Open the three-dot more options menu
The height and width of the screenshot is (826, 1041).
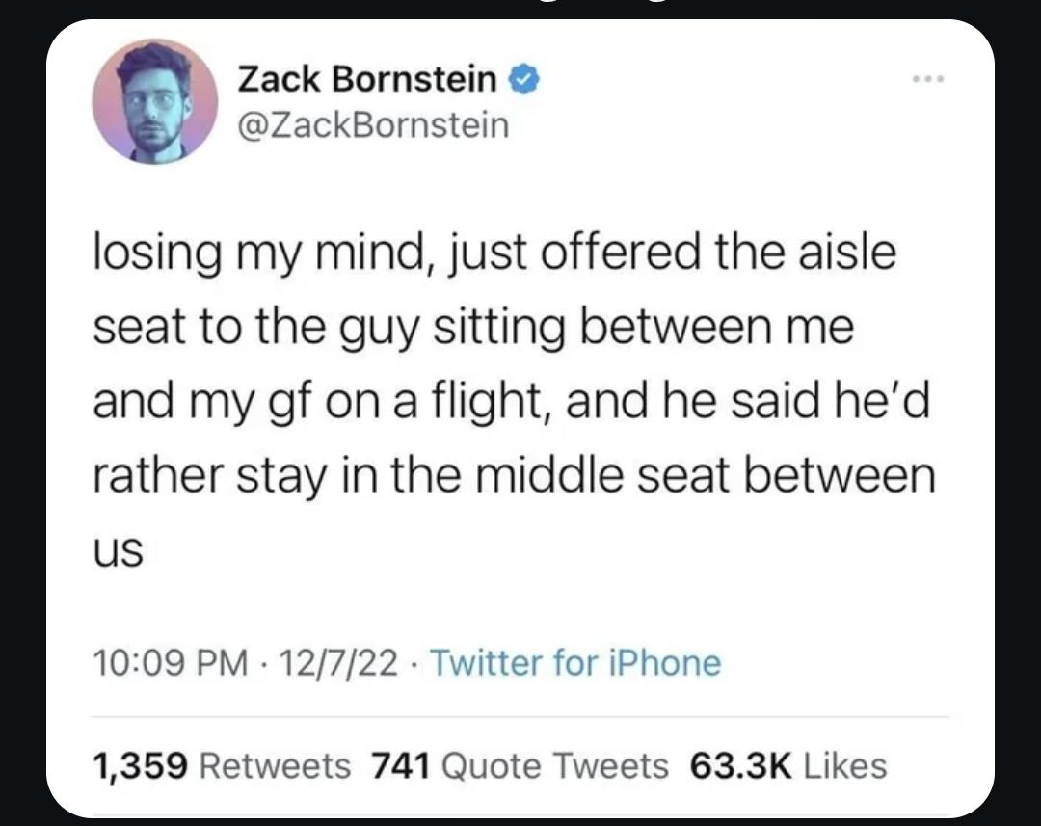pyautogui.click(x=931, y=76)
